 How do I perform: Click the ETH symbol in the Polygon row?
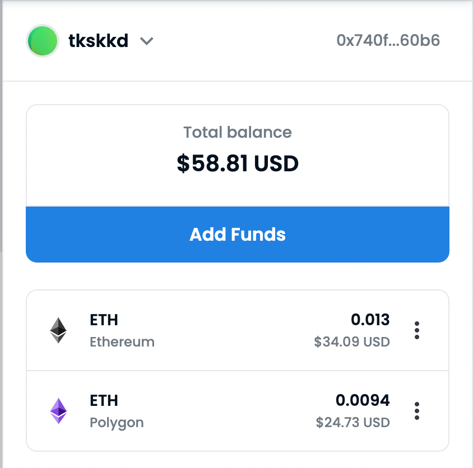104,400
